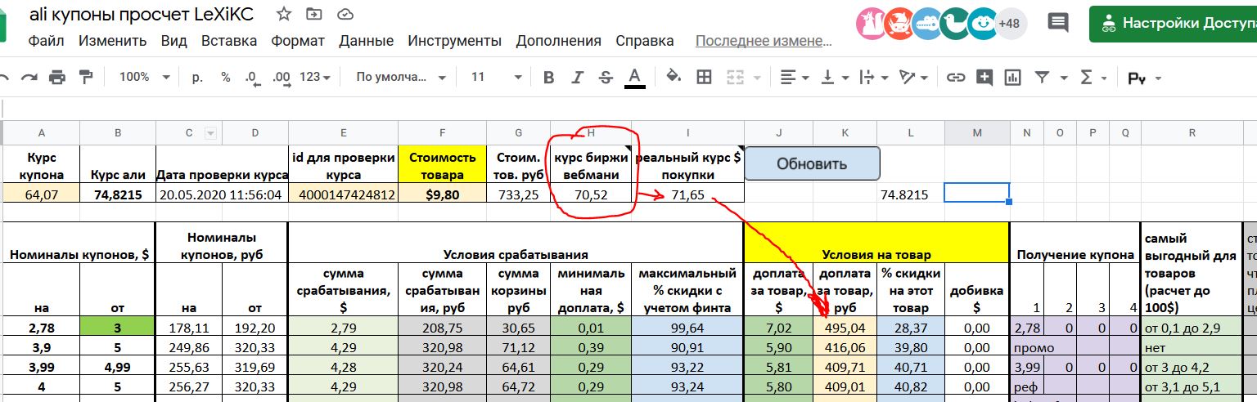Screen dimensions: 1257x402
Task: Format as currency (р.)
Action: (x=197, y=77)
